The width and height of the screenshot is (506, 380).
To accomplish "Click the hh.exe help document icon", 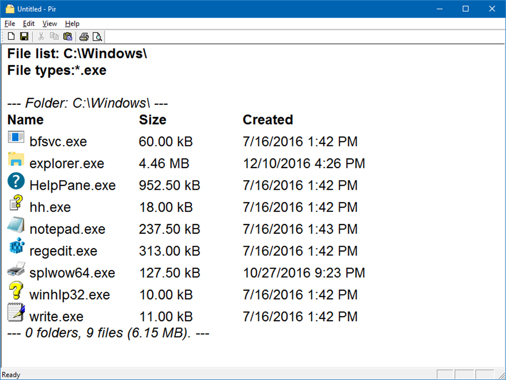I will 16,203.
